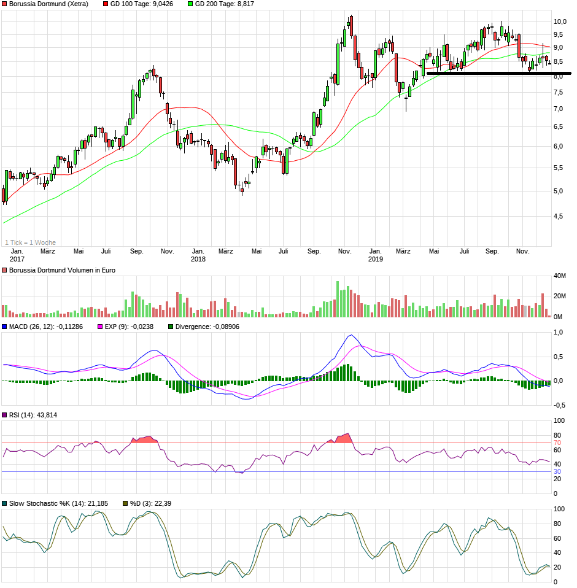Click the purple RSI (14) legend swatch
The height and width of the screenshot is (588, 577).
pyautogui.click(x=4, y=415)
